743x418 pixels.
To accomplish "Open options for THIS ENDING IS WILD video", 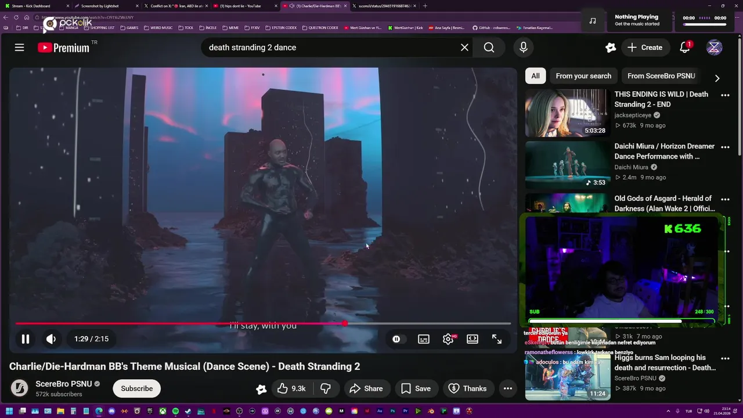I will point(725,95).
